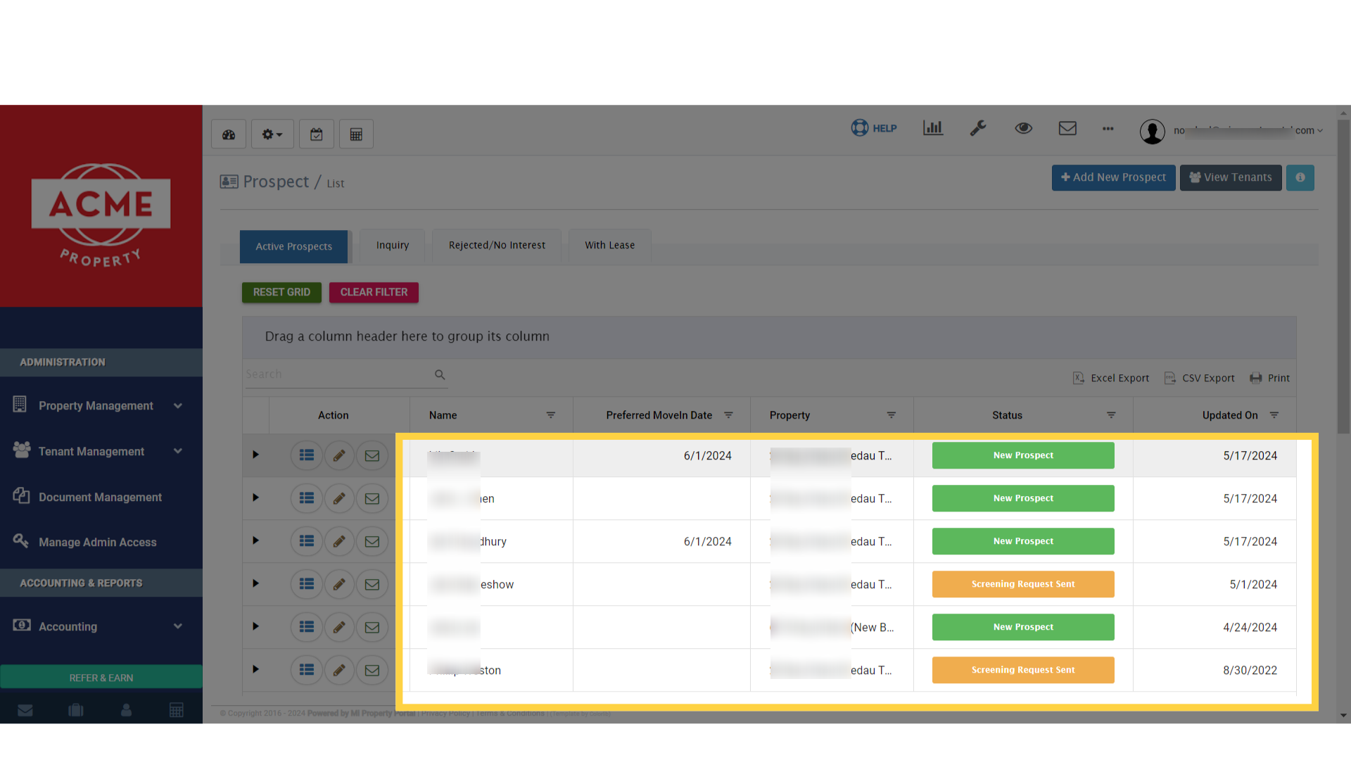Click the grid Search input field
The width and height of the screenshot is (1351, 760).
click(x=338, y=375)
